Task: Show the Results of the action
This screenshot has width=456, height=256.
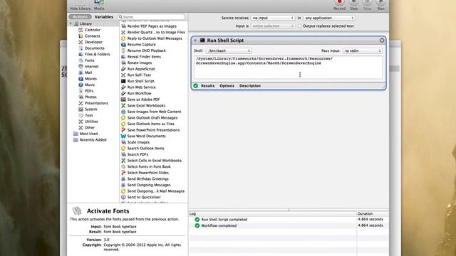Action: [x=207, y=86]
